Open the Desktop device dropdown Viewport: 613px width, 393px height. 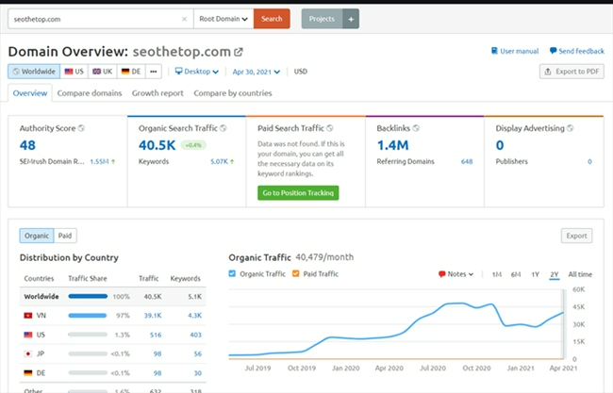[x=197, y=72]
